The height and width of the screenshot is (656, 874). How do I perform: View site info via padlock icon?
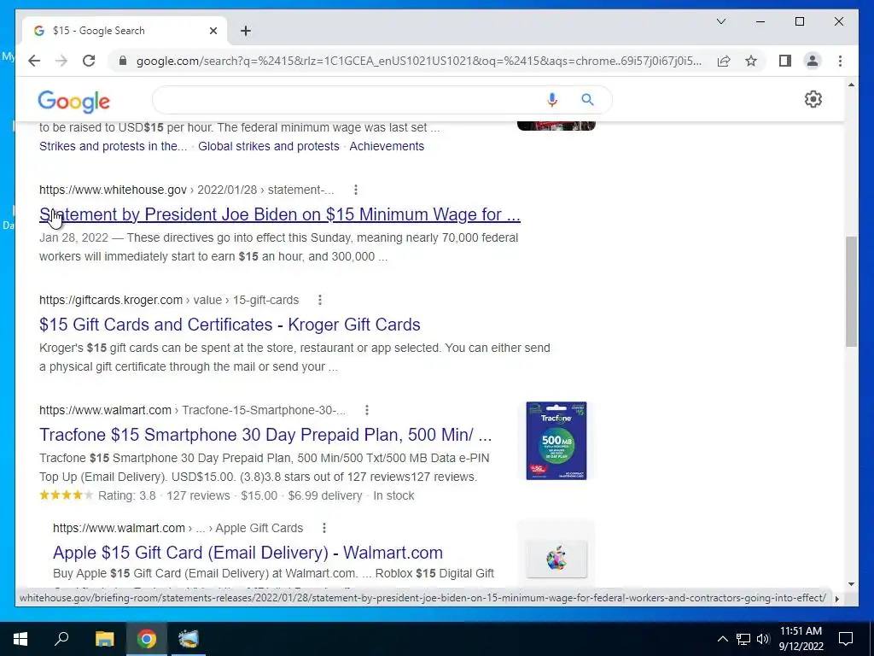coord(123,61)
